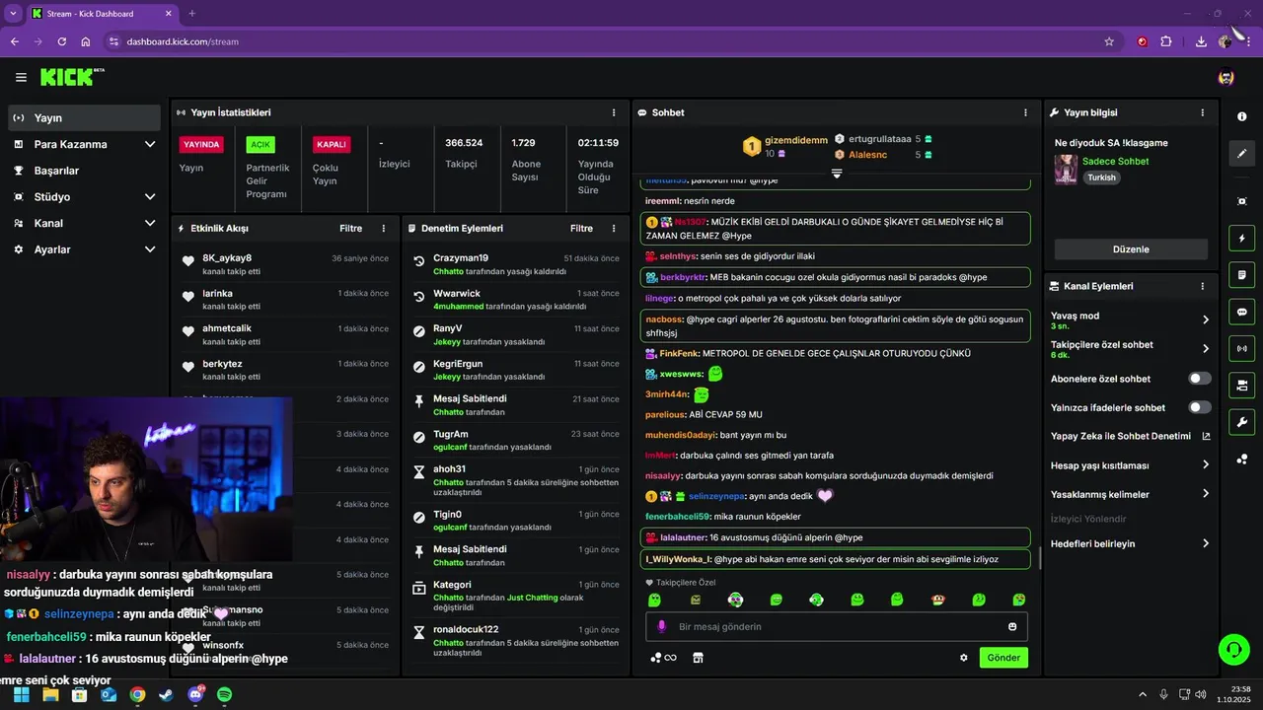This screenshot has width=1263, height=710.
Task: Click the chat bubble icon in right sidebar
Action: coord(1241,312)
